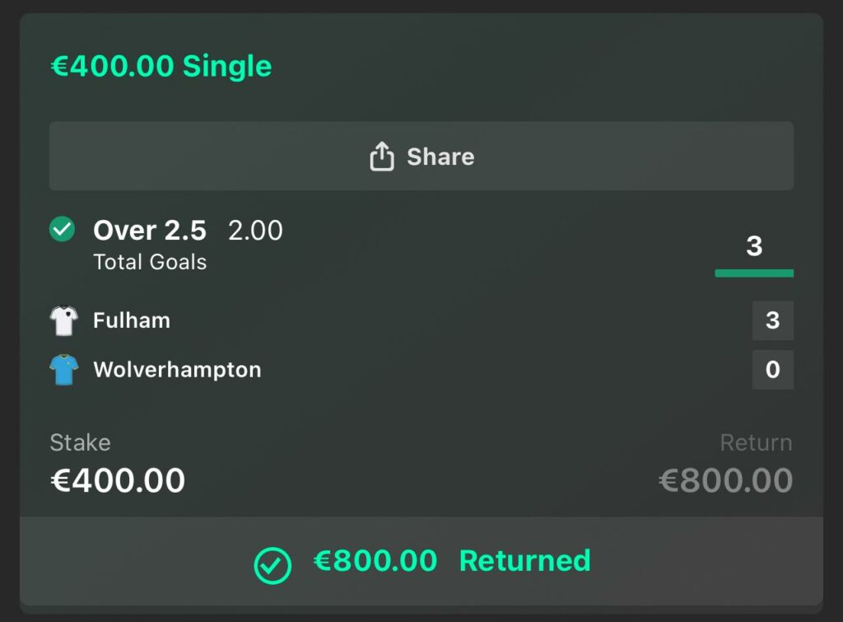Click the Stake amount €400.00
Image resolution: width=843 pixels, height=622 pixels.
(118, 479)
